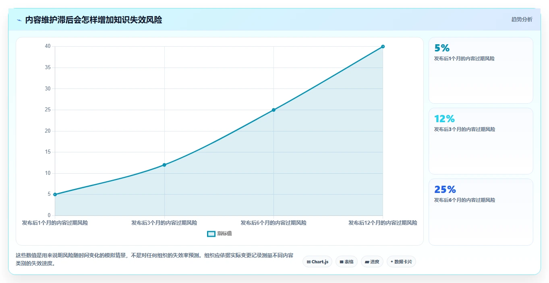Click the 5% stat card value
This screenshot has height=283, width=549.
point(442,48)
